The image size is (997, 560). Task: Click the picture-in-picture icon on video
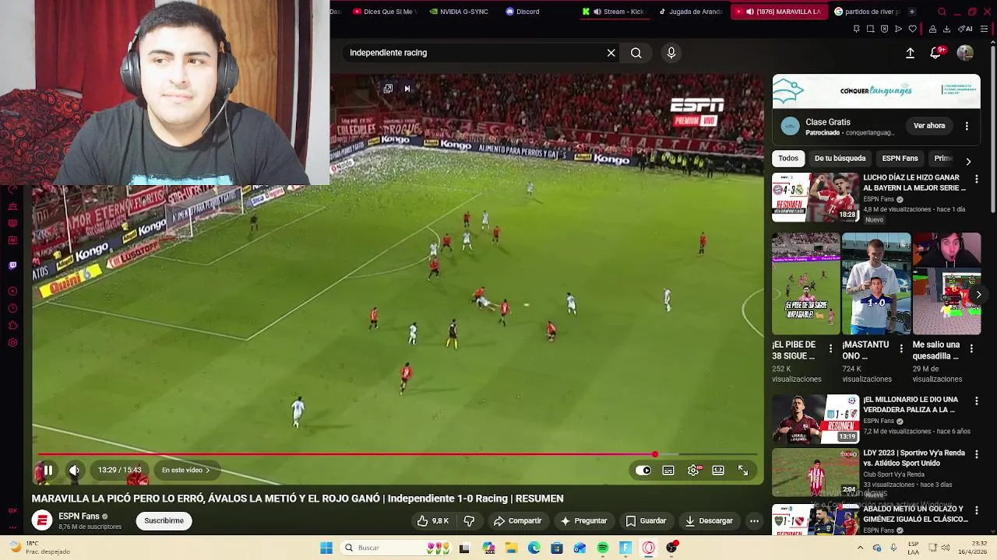pyautogui.click(x=388, y=89)
